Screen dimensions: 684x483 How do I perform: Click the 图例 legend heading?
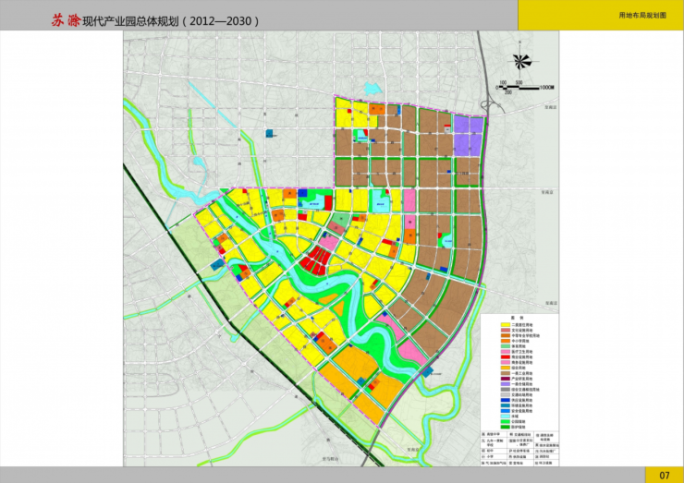pos(518,318)
